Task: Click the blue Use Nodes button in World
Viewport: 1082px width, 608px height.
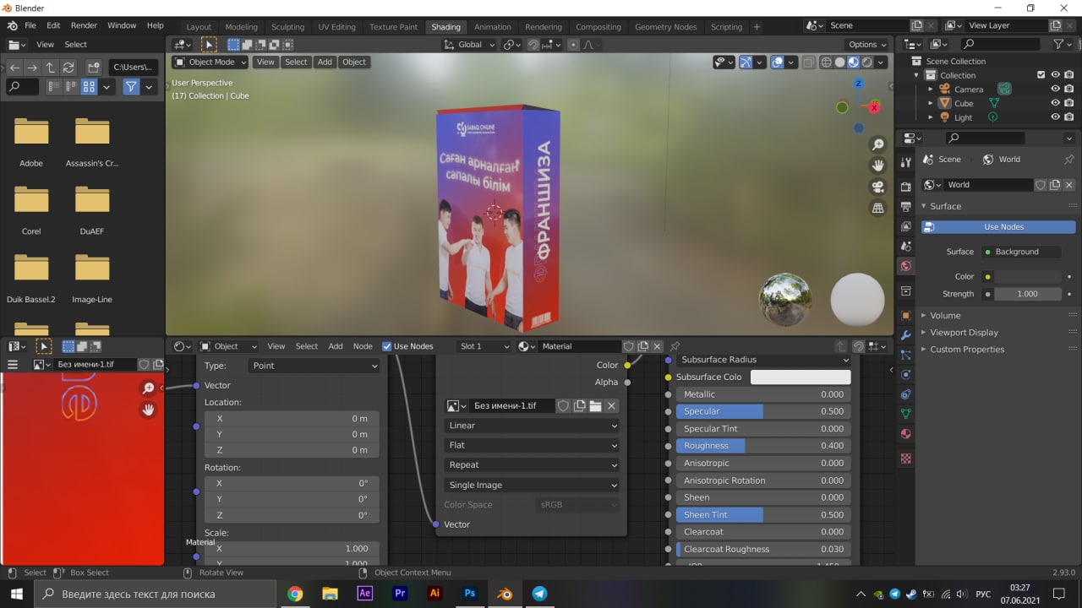Action: tap(998, 227)
